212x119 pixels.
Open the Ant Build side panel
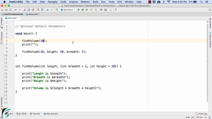pyautogui.click(x=210, y=23)
